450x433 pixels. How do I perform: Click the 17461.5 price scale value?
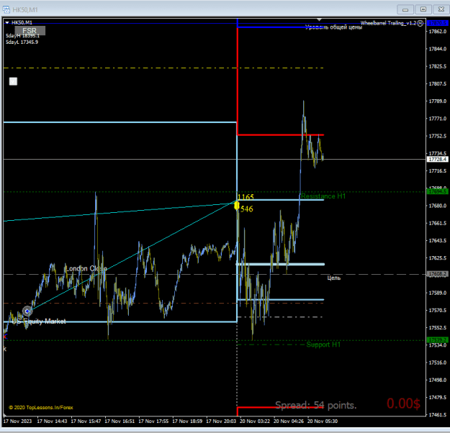[438, 414]
